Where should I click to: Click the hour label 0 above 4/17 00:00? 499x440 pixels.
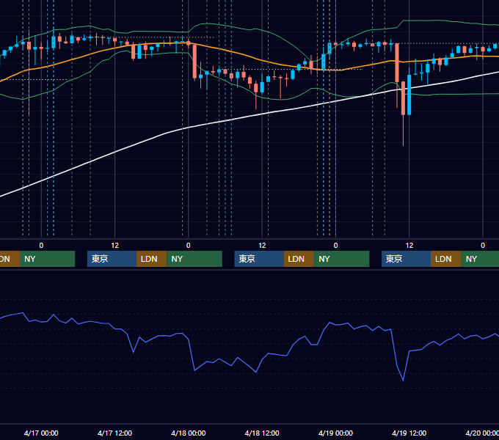point(41,246)
